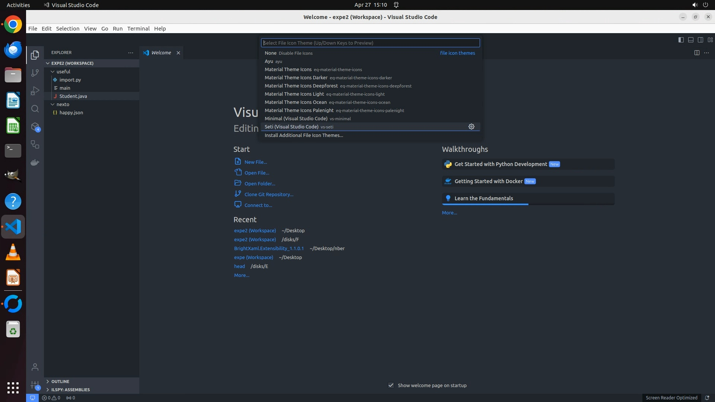Select Material Theme Icons Ocean entry

point(295,102)
